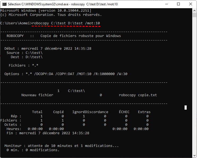Click 'Moniteur : attente de 10 minutes' line
The image size is (197, 158).
61,146
